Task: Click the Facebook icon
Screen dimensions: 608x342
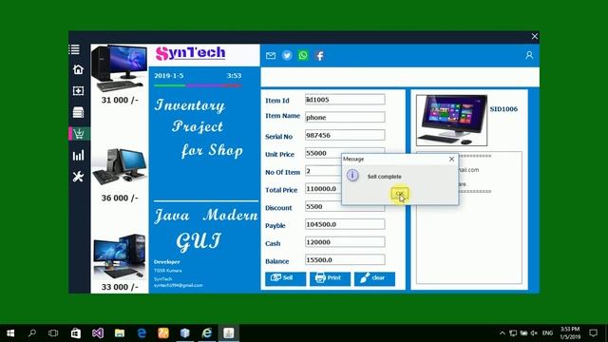Action: click(x=319, y=56)
